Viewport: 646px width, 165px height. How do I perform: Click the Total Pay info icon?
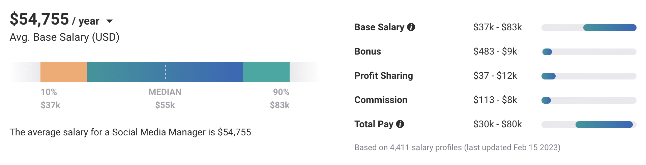(400, 124)
